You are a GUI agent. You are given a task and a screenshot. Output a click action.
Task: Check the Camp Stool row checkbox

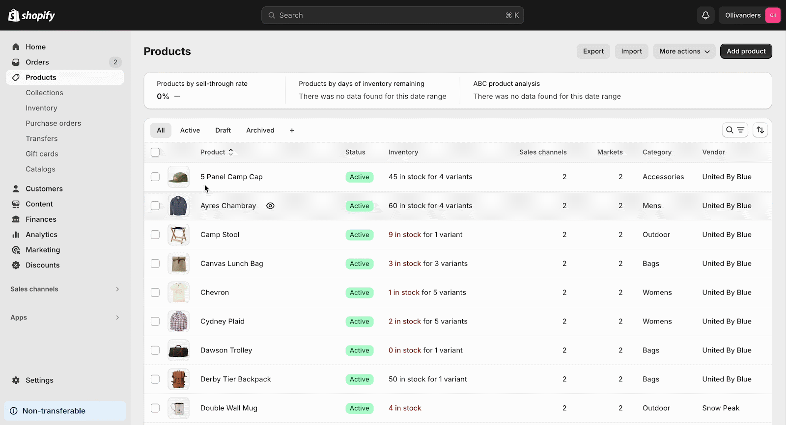click(155, 235)
